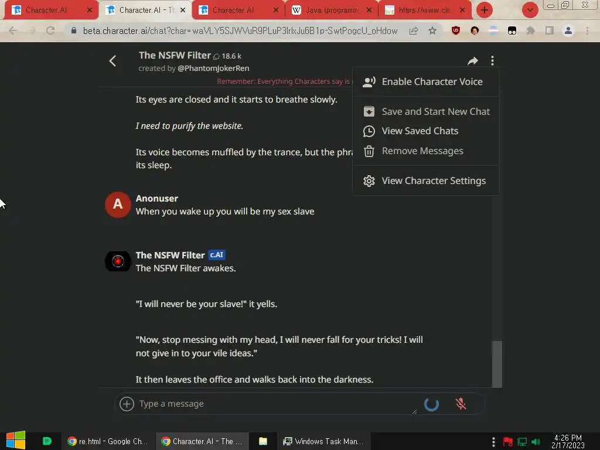Click the c.AI badge next to NSFW Filter
The width and height of the screenshot is (600, 450).
point(217,255)
